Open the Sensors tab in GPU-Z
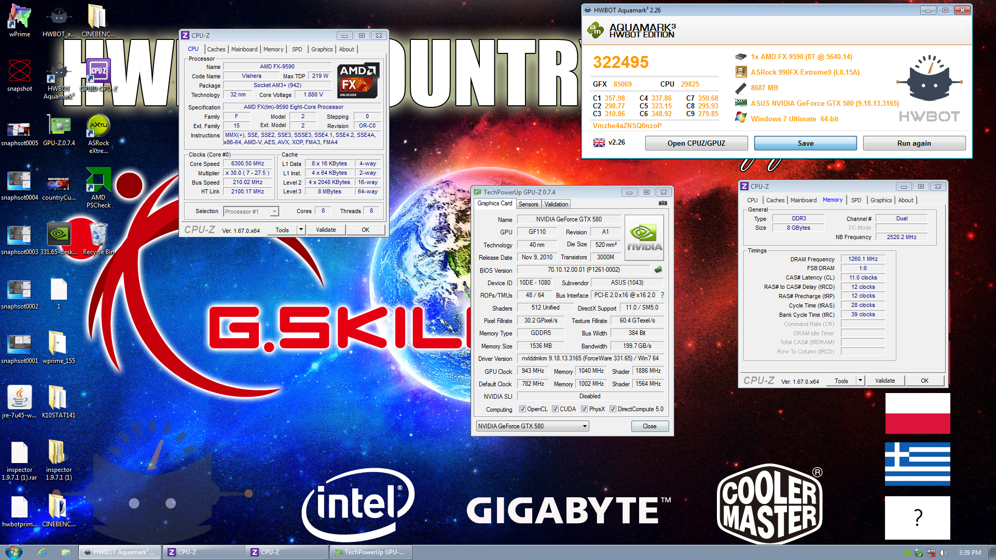This screenshot has height=560, width=996. pos(528,204)
